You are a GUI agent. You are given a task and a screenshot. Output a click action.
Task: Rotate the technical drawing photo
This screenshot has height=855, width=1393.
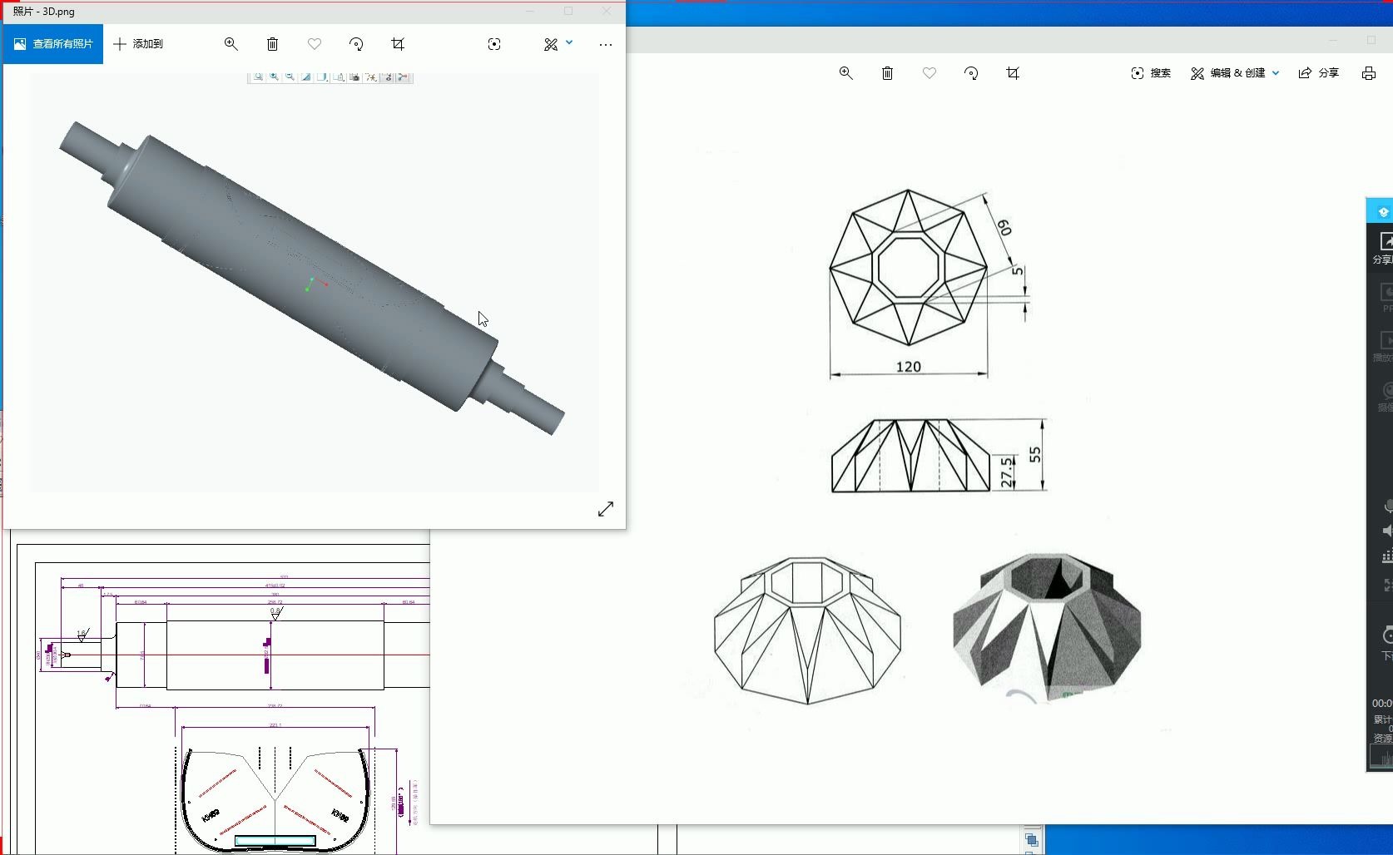click(x=971, y=73)
